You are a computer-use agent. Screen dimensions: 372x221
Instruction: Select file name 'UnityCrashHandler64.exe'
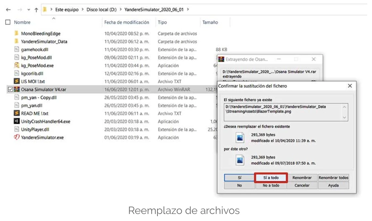tap(46, 122)
